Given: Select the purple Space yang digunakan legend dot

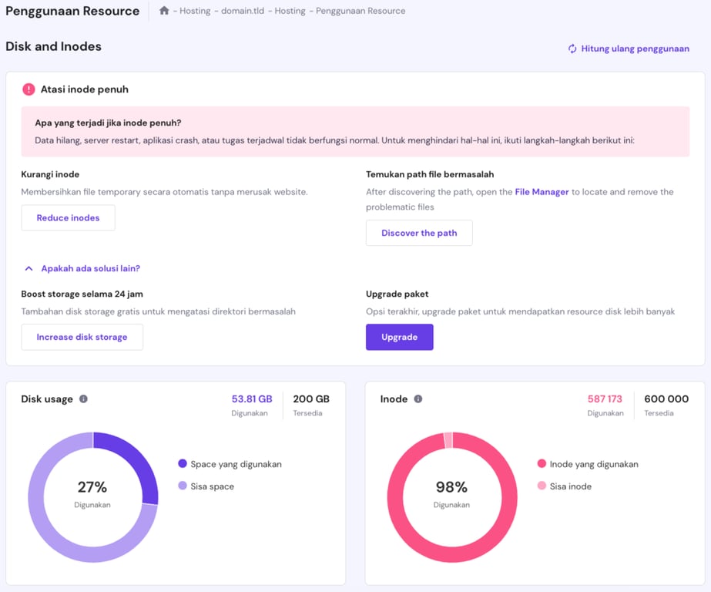Looking at the screenshot, I should pos(182,464).
